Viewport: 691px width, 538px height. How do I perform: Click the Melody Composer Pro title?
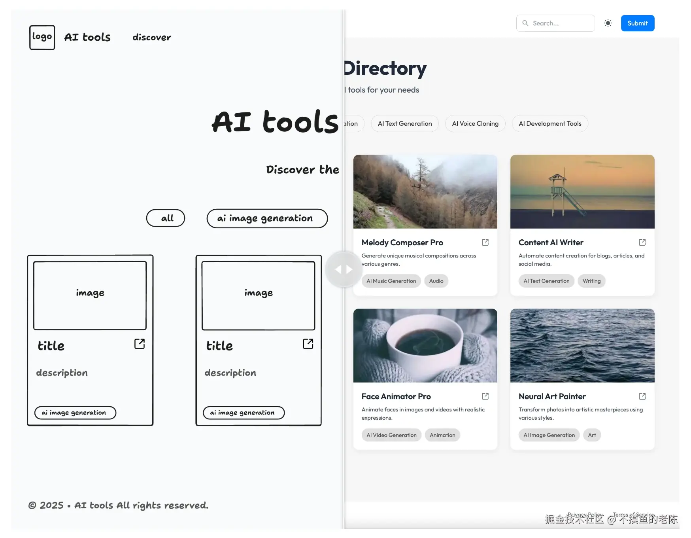click(402, 242)
